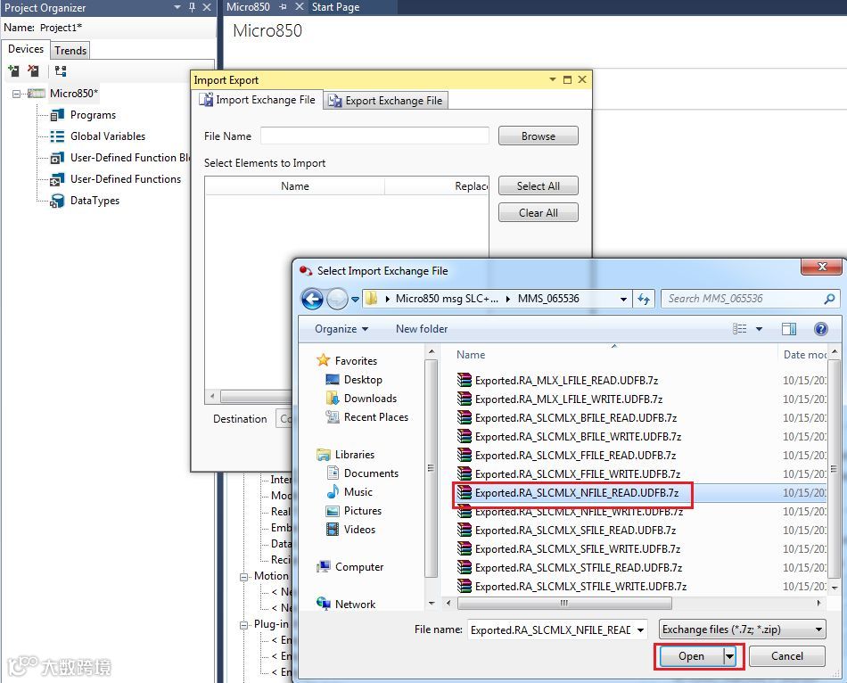The width and height of the screenshot is (847, 683).
Task: Toggle auto-hide pin on Project Organizer
Action: coord(192,7)
